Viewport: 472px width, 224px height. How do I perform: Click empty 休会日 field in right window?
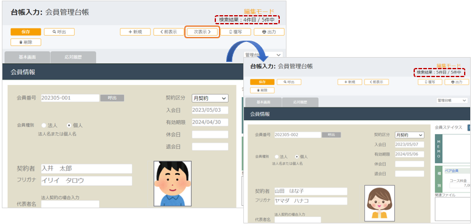click(409, 164)
